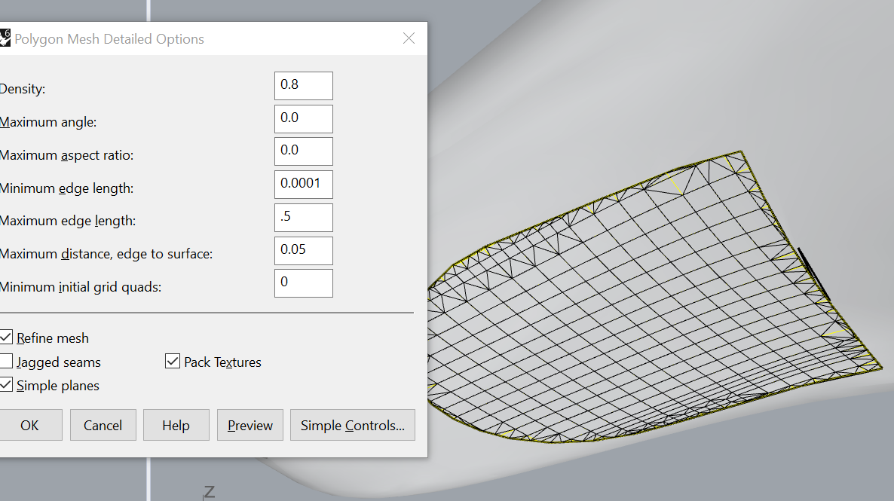Preview the generated polygon mesh
Viewport: 894px width, 501px height.
pyautogui.click(x=250, y=424)
